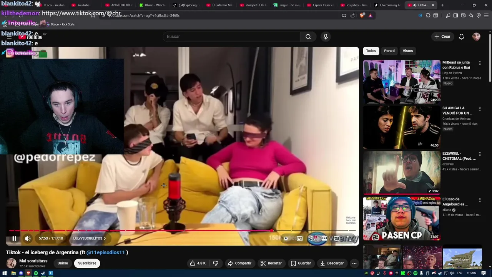Open El Caso de Angelouxd title
Viewport: 492px width, 277px height.
click(455, 202)
